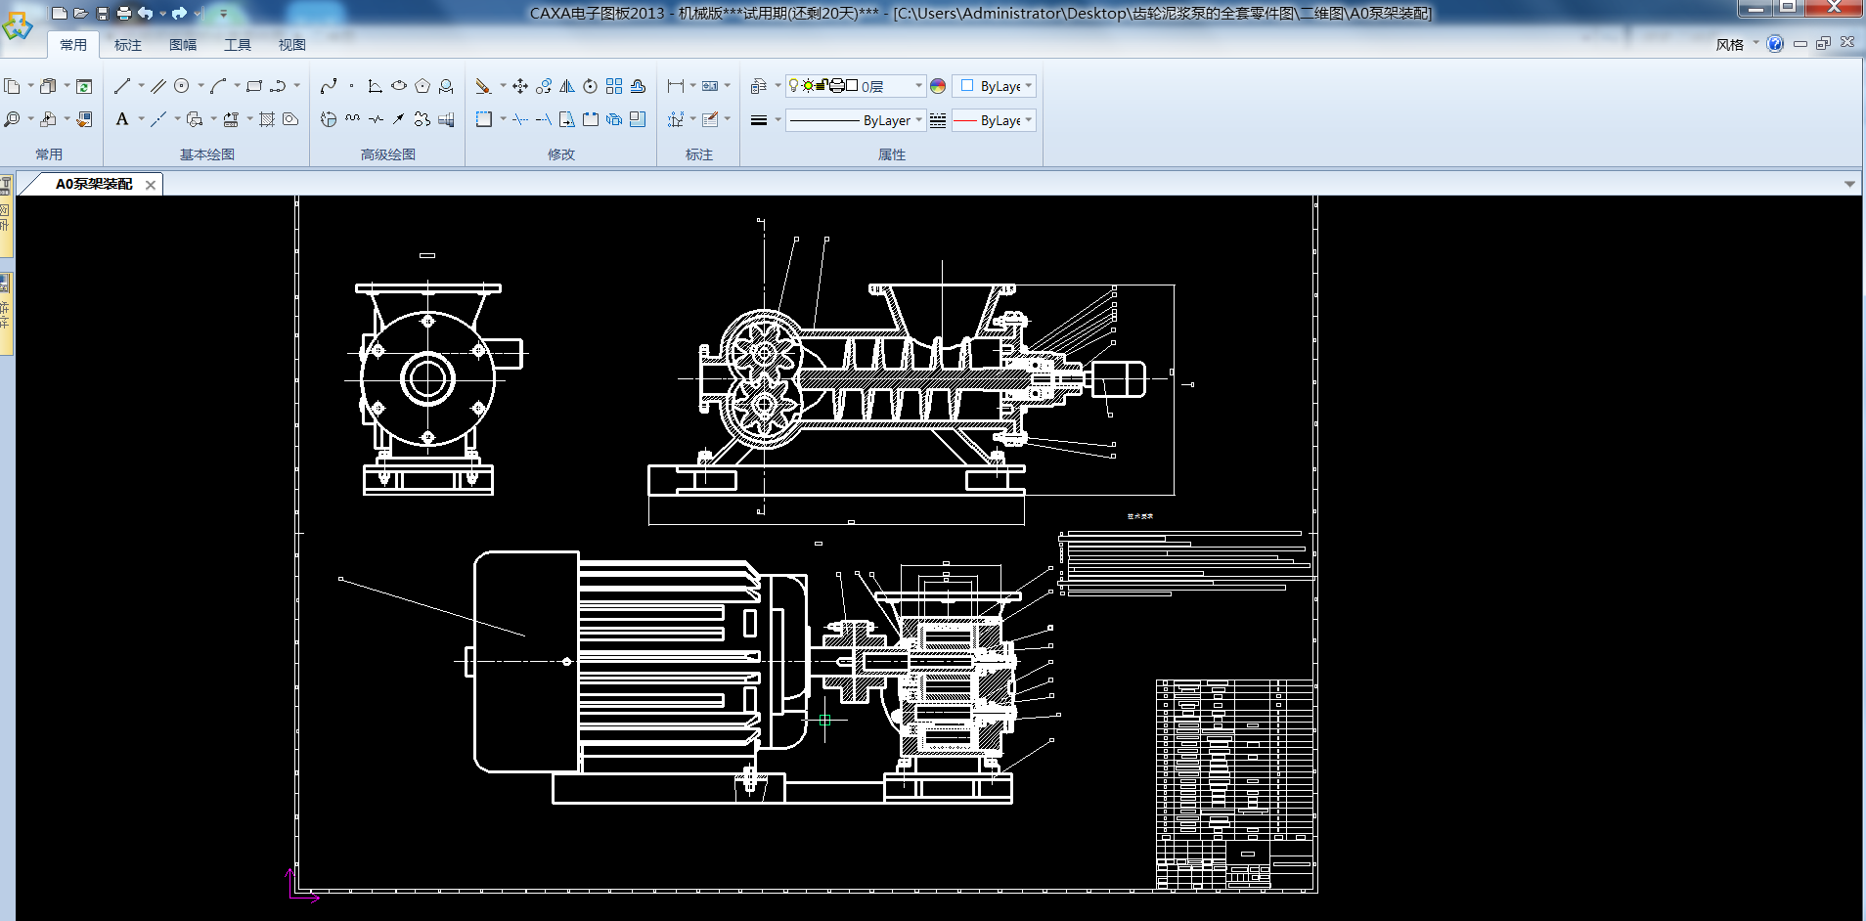Open the 0层 layer dropdown
The height and width of the screenshot is (921, 1866).
click(918, 86)
